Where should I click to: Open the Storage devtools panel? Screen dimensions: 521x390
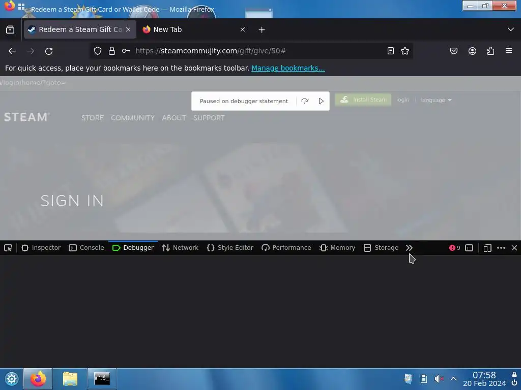pos(381,248)
